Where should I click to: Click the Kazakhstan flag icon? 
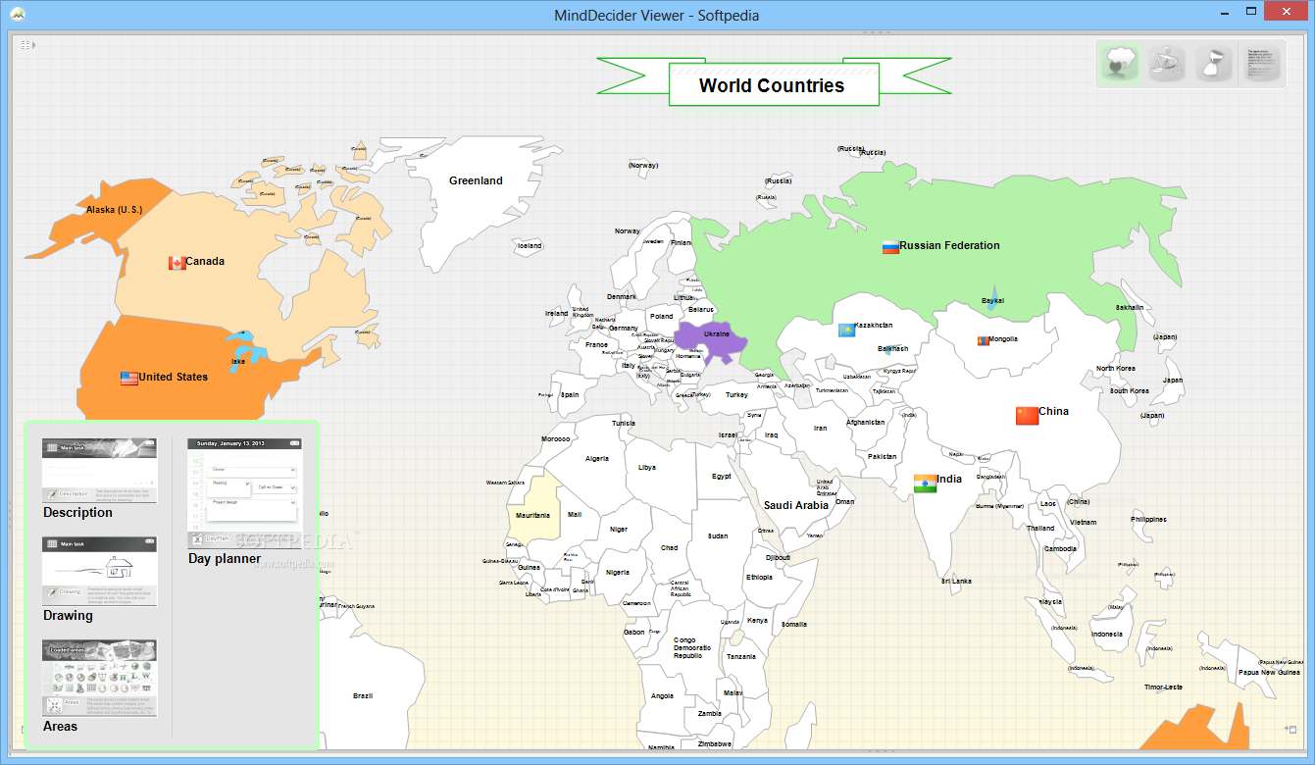tap(845, 330)
